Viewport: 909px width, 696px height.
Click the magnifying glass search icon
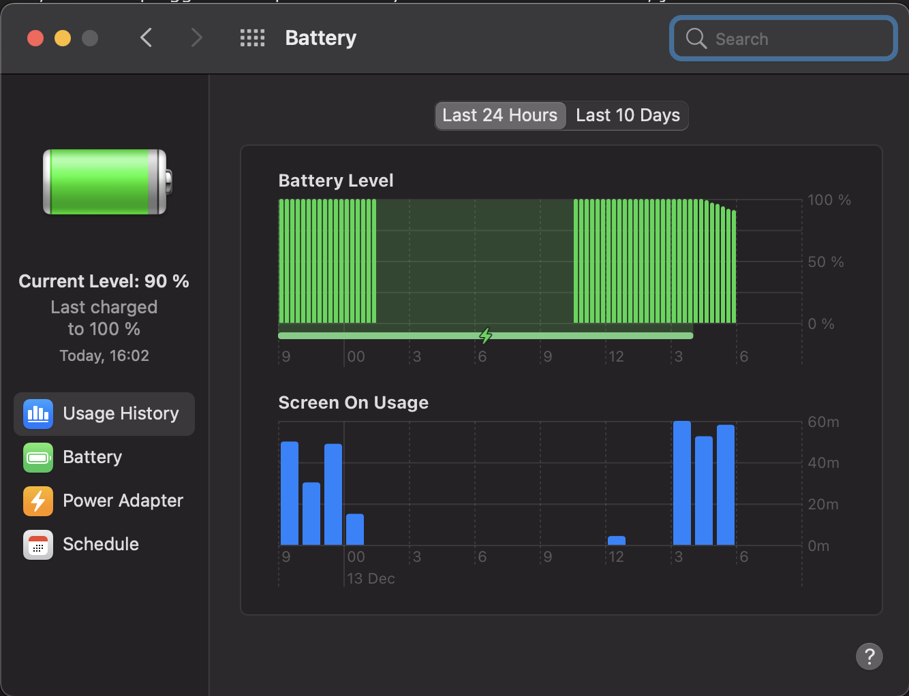tap(696, 39)
